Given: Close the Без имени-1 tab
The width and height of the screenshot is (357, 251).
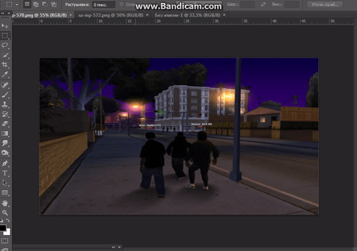Looking at the screenshot, I should pyautogui.click(x=224, y=15).
